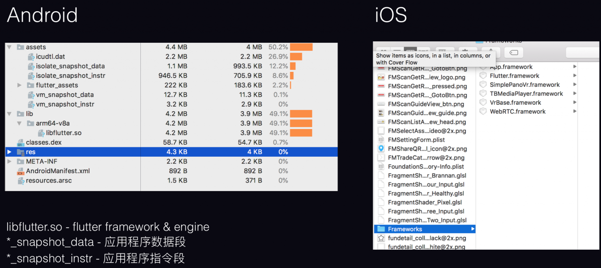The height and width of the screenshot is (268, 601).
Task: Click the Finder search field
Action: coord(582,52)
